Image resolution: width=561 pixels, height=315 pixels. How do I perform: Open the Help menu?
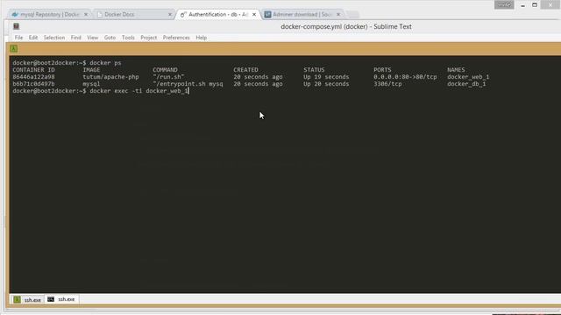pyautogui.click(x=201, y=38)
